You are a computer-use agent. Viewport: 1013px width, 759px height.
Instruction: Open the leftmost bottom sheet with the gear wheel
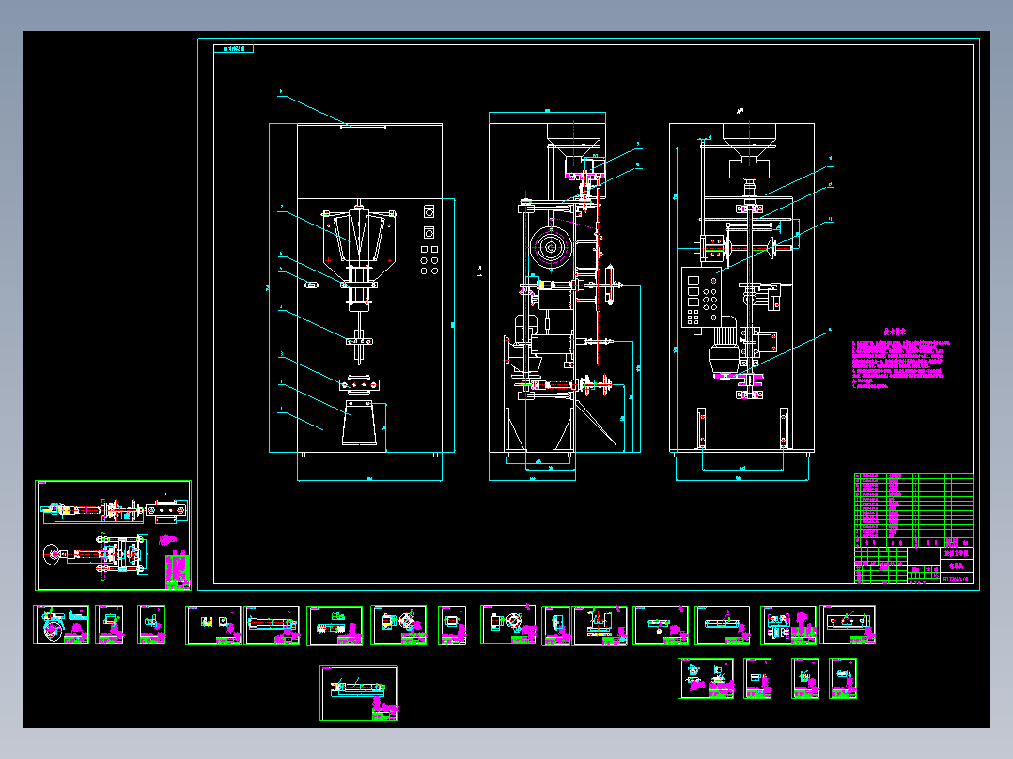click(61, 625)
